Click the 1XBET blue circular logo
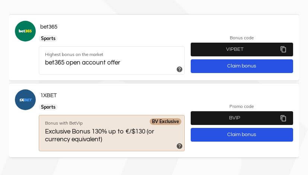The width and height of the screenshot is (308, 175). [x=25, y=100]
